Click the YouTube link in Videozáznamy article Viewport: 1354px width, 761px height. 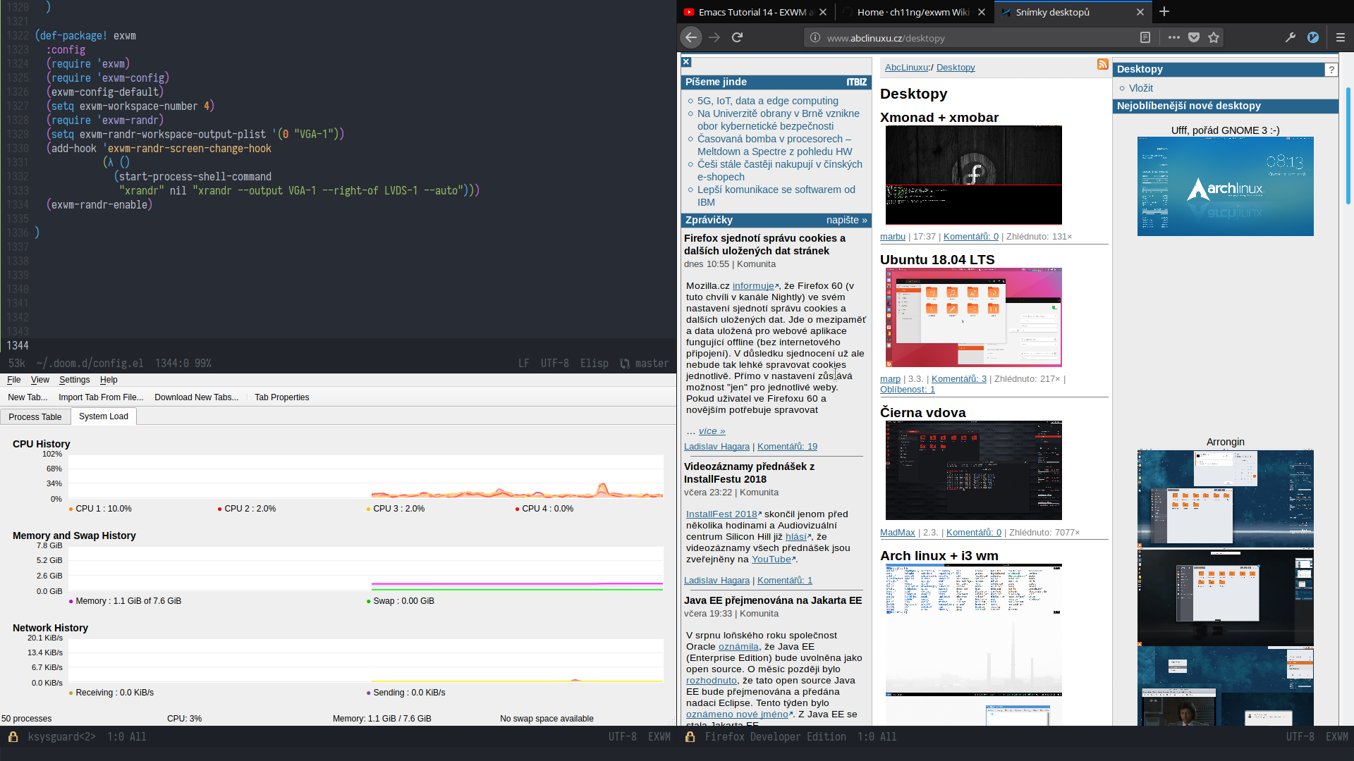click(771, 559)
